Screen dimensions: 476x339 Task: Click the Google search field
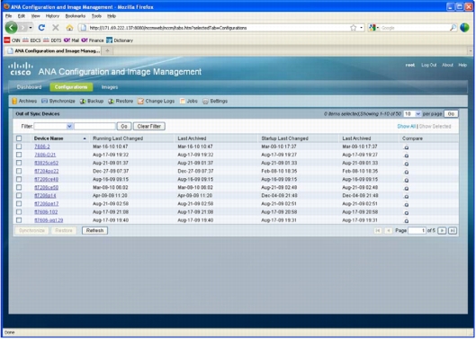[x=415, y=28]
